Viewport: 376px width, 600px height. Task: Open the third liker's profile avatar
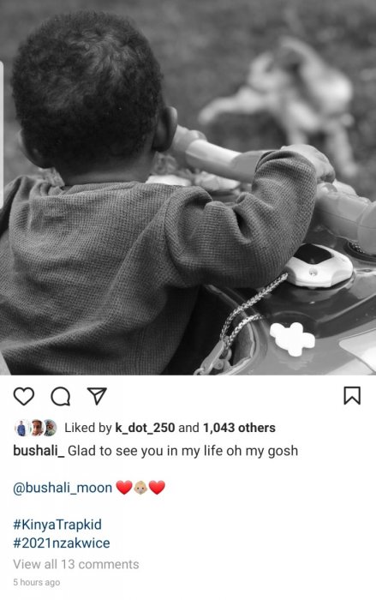[50, 428]
